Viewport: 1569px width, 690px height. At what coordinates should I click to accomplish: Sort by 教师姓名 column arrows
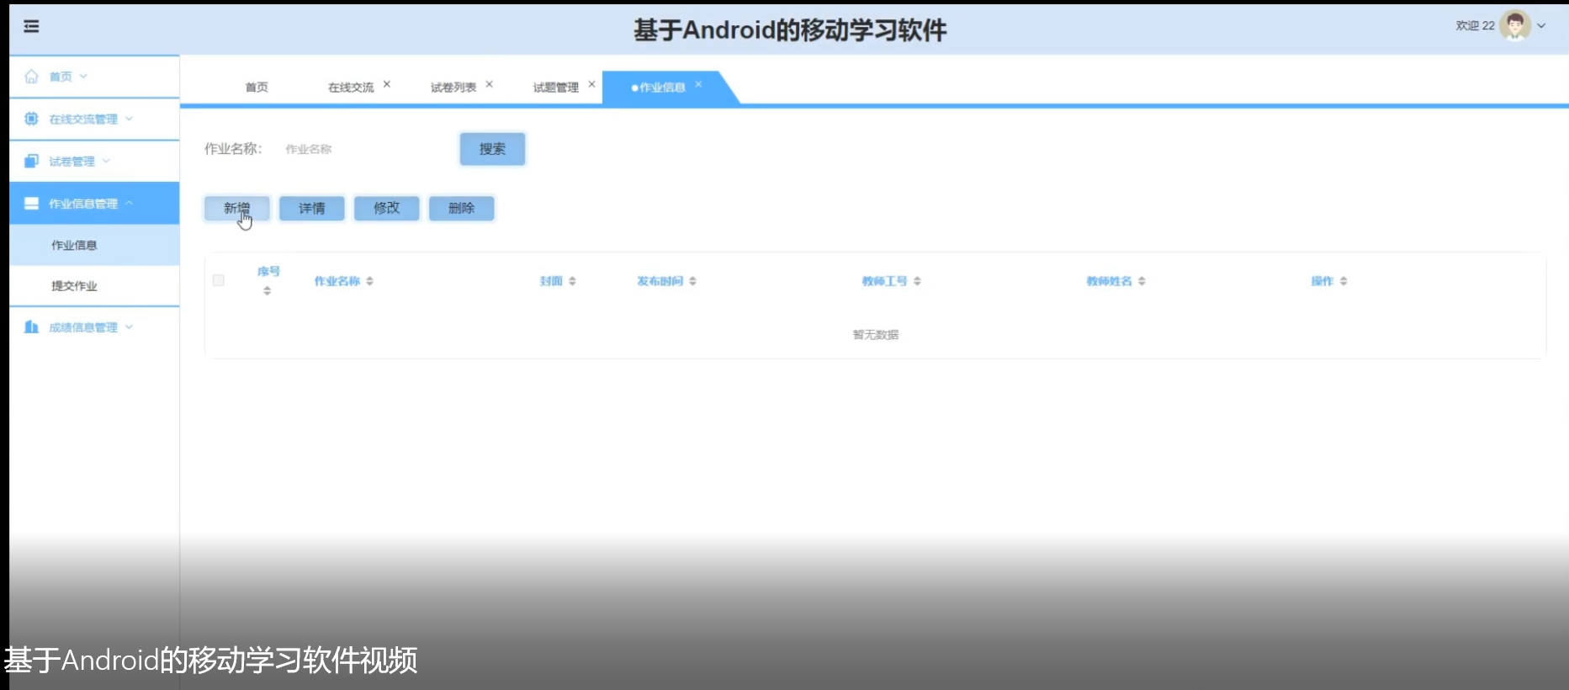point(1142,281)
